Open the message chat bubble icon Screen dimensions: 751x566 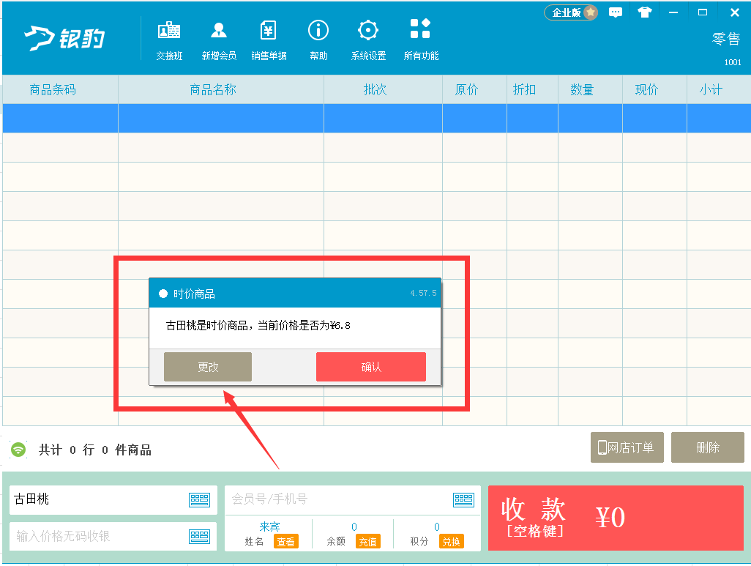click(616, 12)
